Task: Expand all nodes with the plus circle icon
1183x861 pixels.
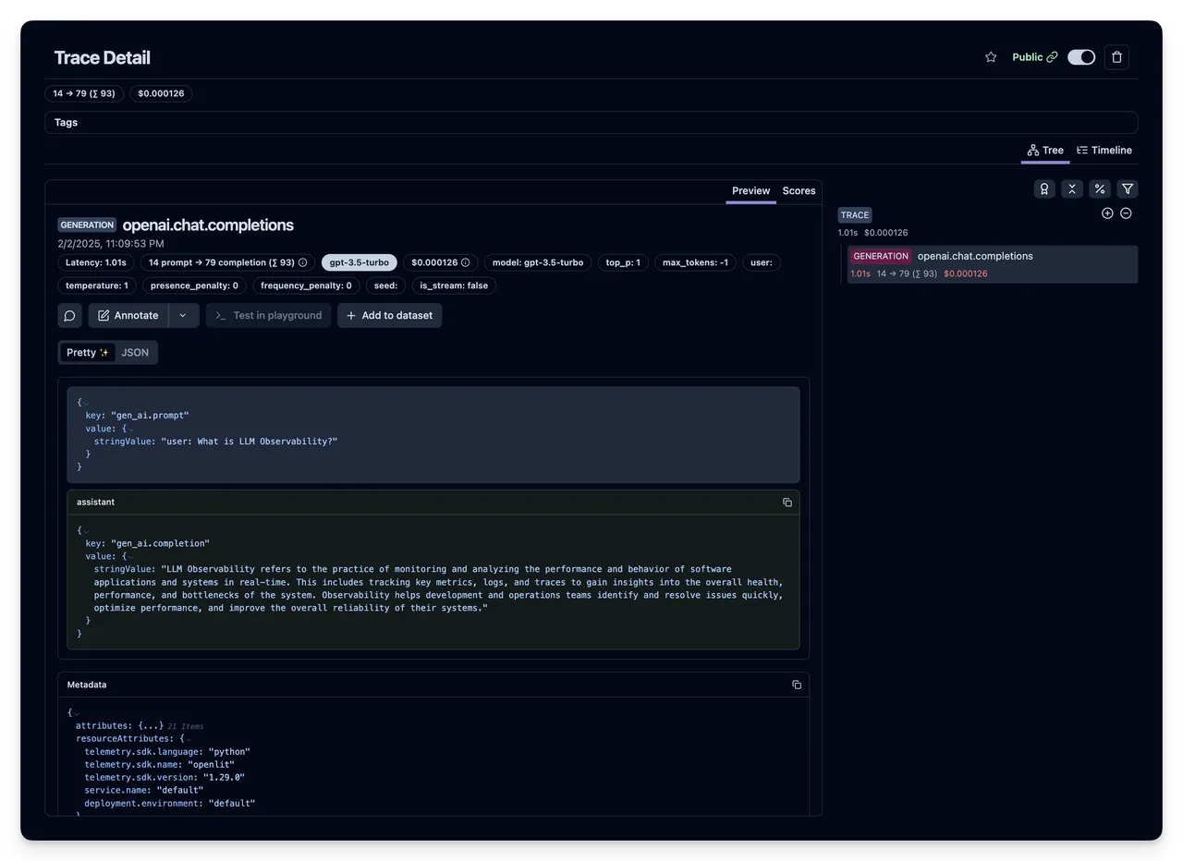Action: (1107, 213)
